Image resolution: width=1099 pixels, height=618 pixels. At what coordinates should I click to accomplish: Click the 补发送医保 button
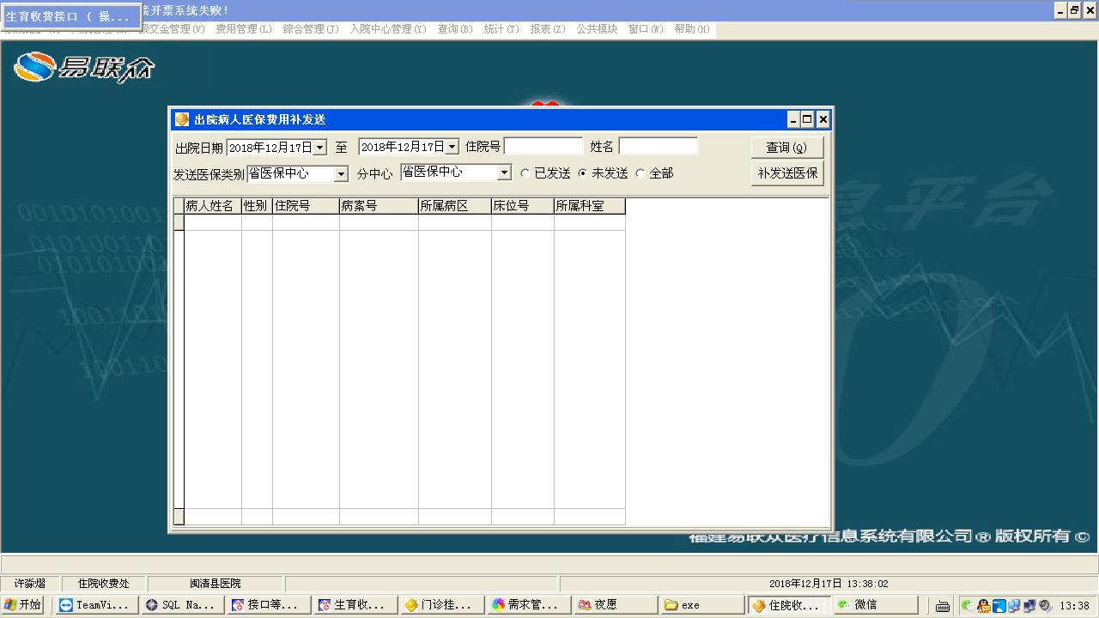[787, 173]
